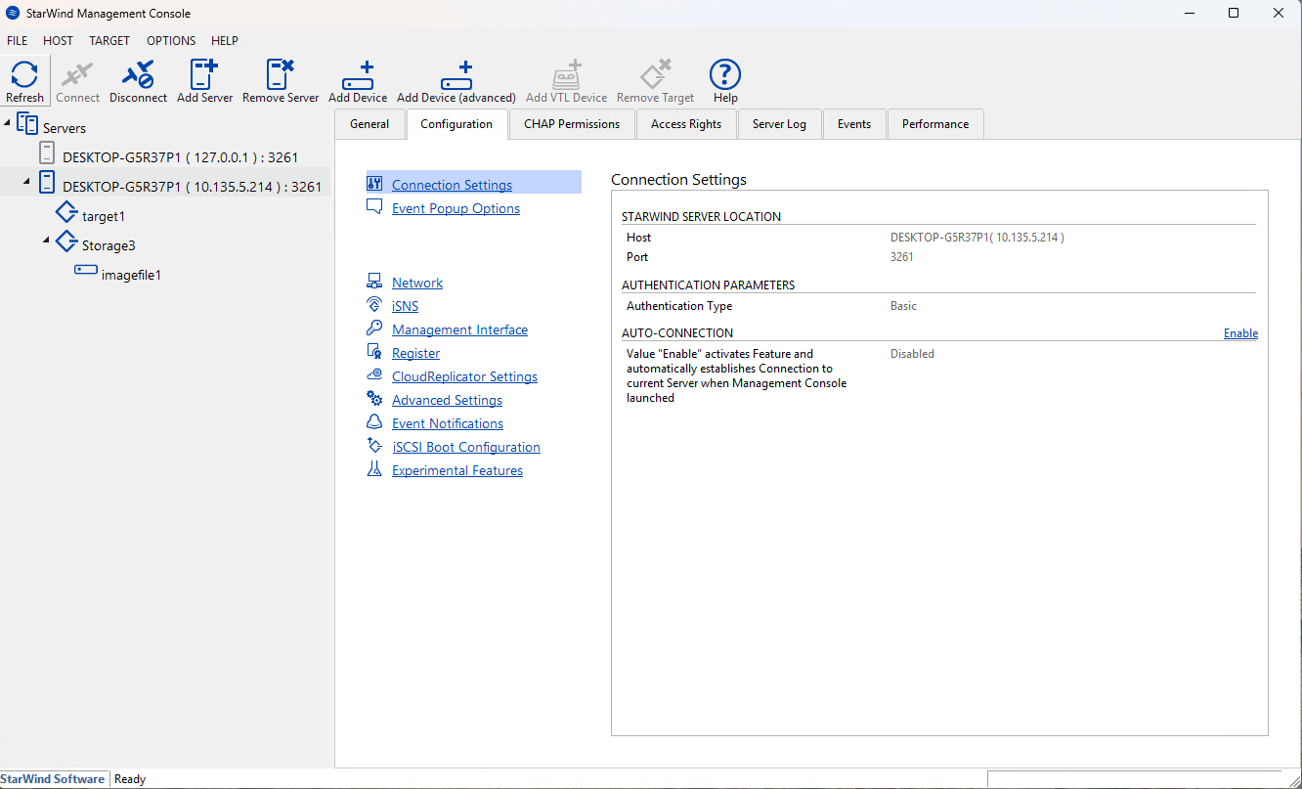Switch to CHAP Permissions tab

(572, 124)
